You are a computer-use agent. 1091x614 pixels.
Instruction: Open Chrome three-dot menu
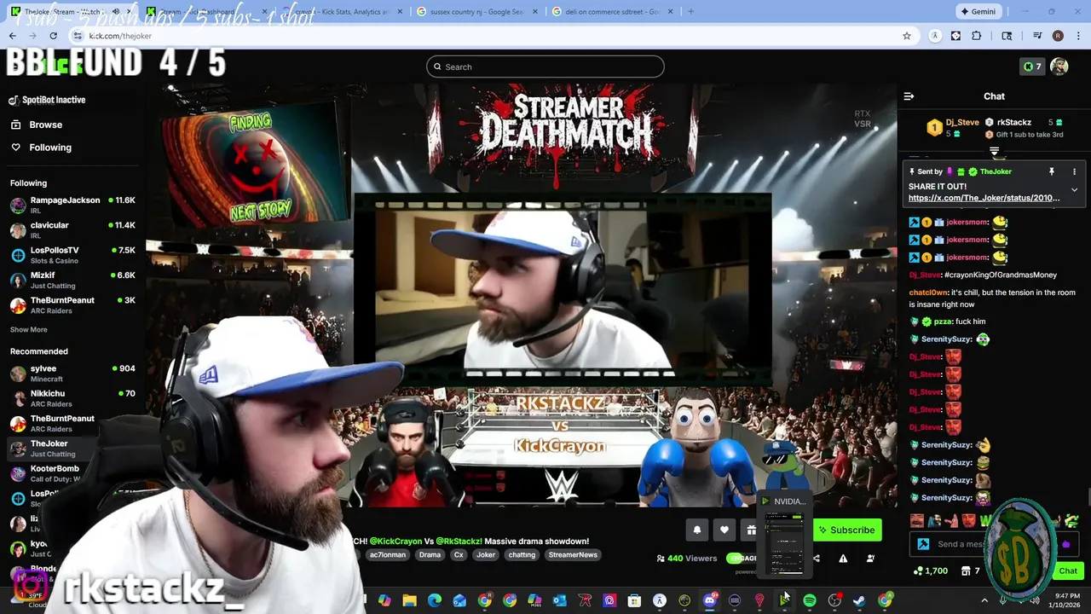tap(1077, 36)
